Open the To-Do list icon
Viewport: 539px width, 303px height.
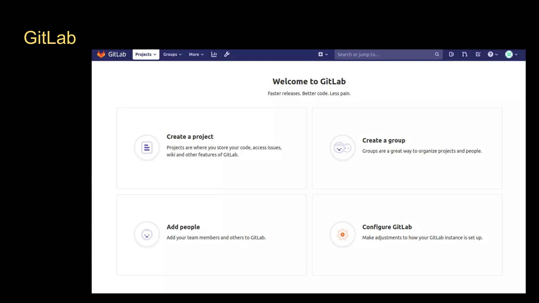pos(478,54)
